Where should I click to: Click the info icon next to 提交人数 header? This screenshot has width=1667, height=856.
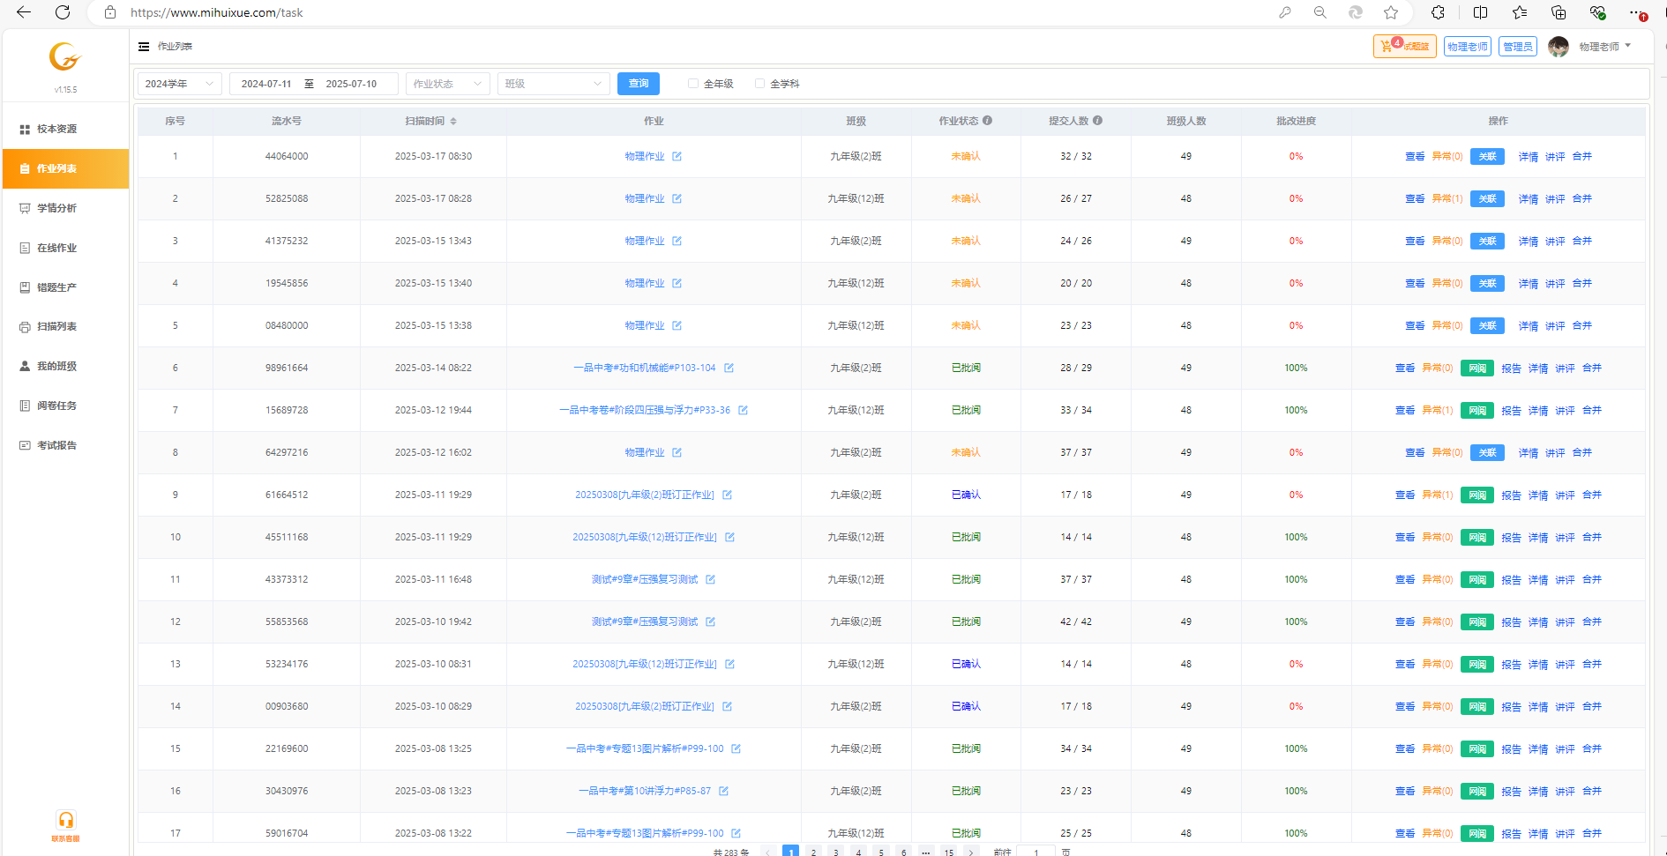point(1098,121)
